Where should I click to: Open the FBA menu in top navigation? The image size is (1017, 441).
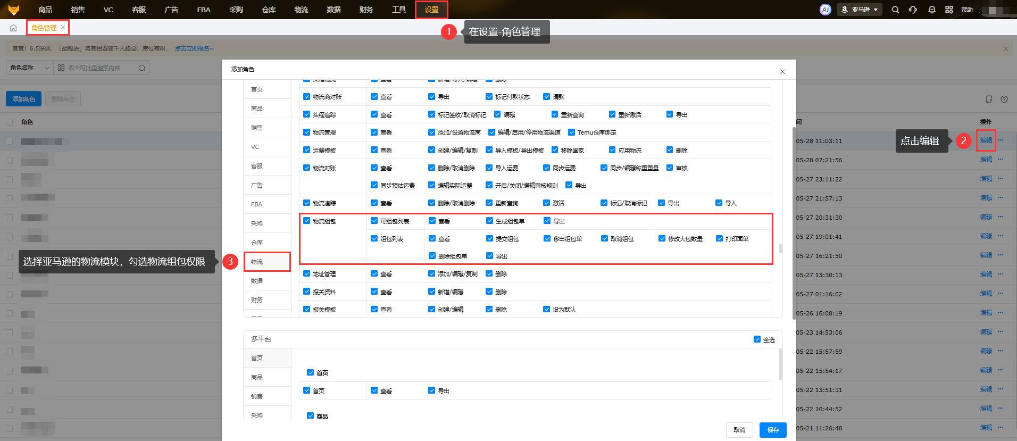tap(204, 10)
